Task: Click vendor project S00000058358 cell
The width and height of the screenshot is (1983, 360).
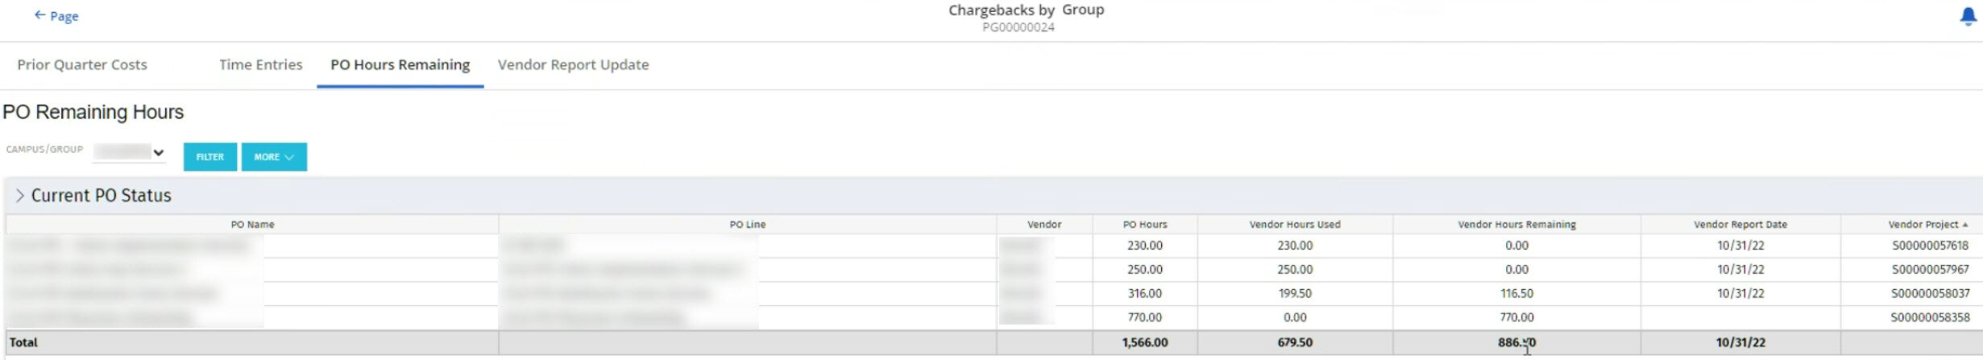Action: point(1930,317)
